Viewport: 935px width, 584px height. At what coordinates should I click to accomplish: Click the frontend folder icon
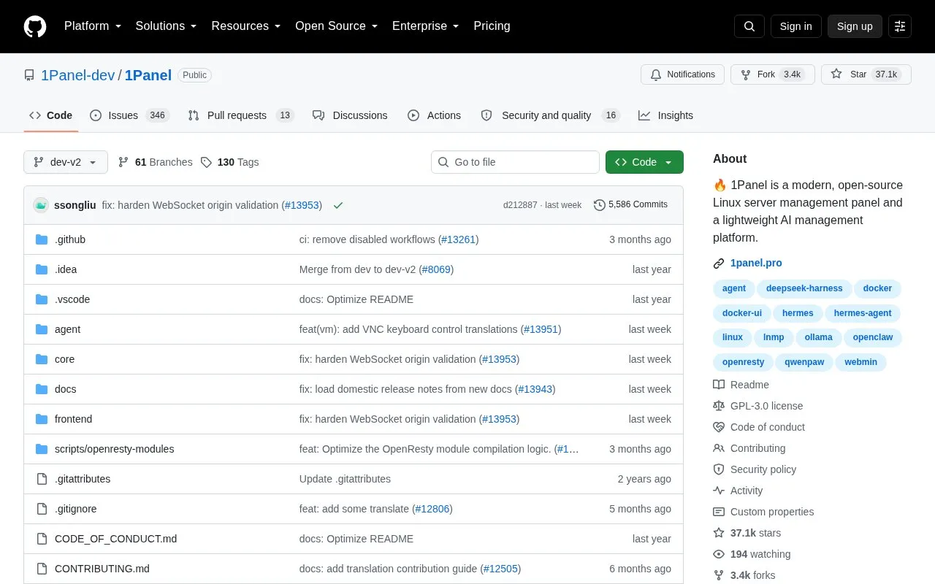[x=42, y=419]
